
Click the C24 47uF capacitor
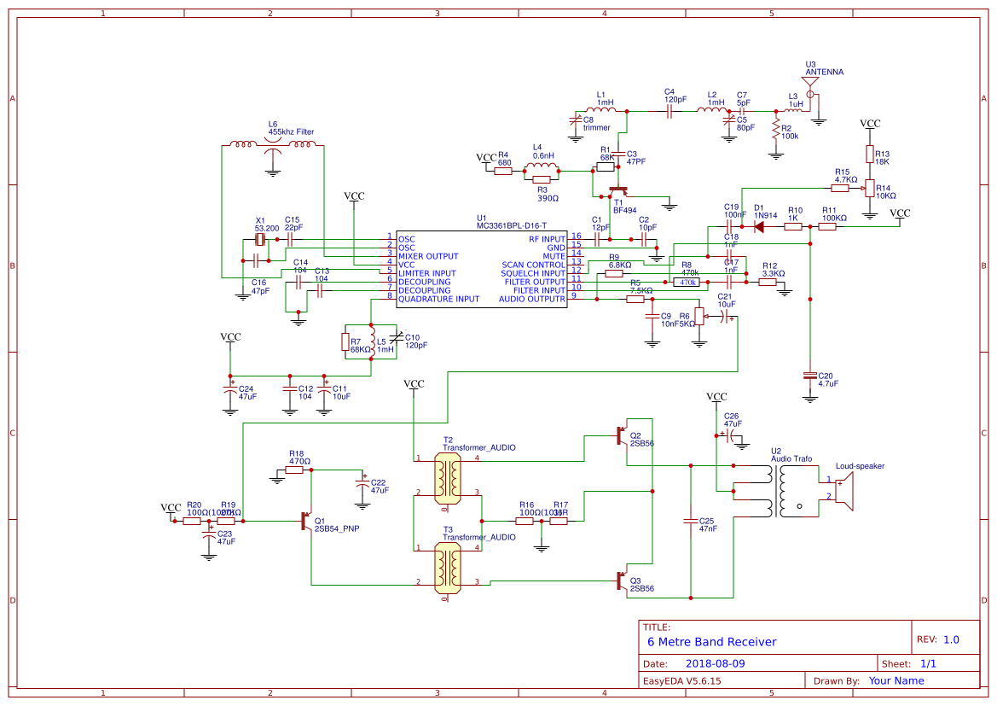(230, 388)
